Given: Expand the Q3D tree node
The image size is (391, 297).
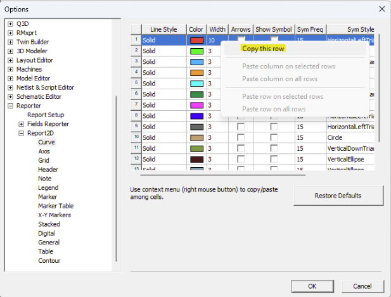Looking at the screenshot, I should click(10, 25).
